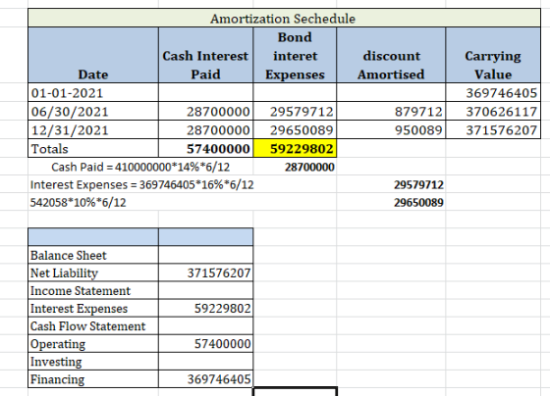The image size is (550, 396).
Task: Select the 'Amortization Sechedule' title cell
Action: coord(284,18)
